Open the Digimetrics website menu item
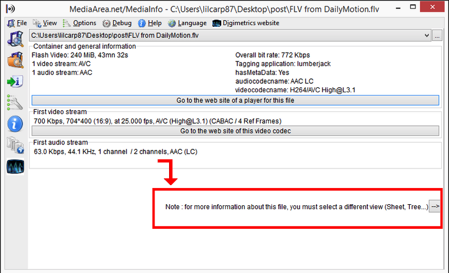This screenshot has height=273, width=449. point(246,23)
